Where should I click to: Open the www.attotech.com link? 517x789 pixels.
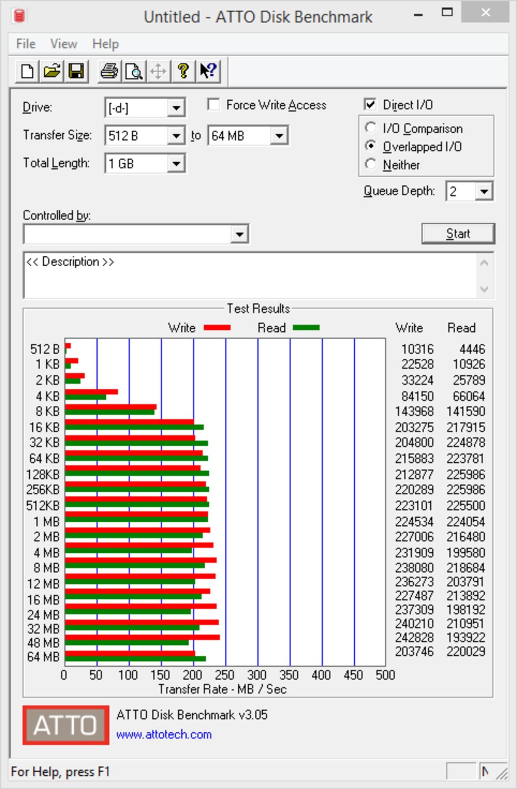pyautogui.click(x=164, y=734)
